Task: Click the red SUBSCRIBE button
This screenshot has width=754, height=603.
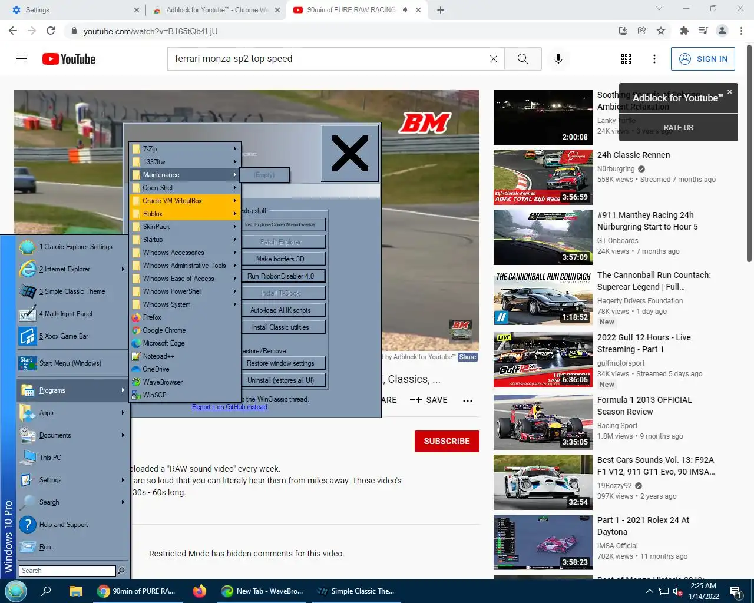Action: 447,441
